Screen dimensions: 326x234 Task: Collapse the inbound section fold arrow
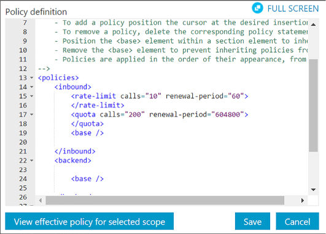31,87
